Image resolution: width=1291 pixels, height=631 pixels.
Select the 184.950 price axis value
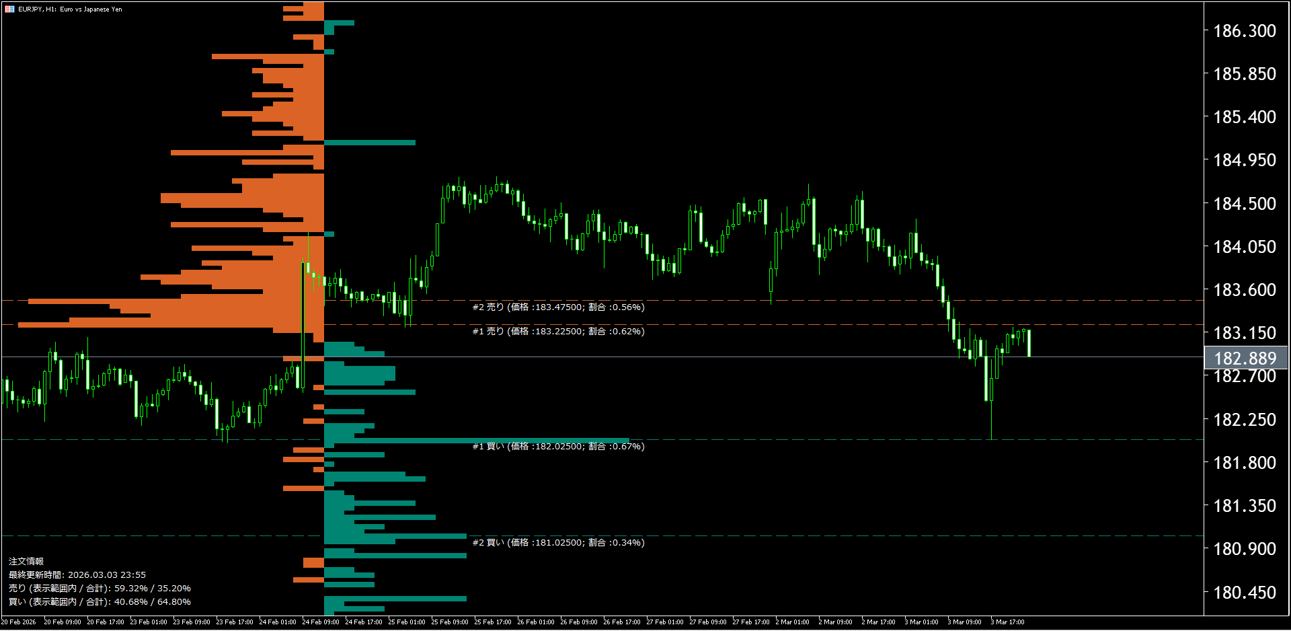coord(1245,160)
